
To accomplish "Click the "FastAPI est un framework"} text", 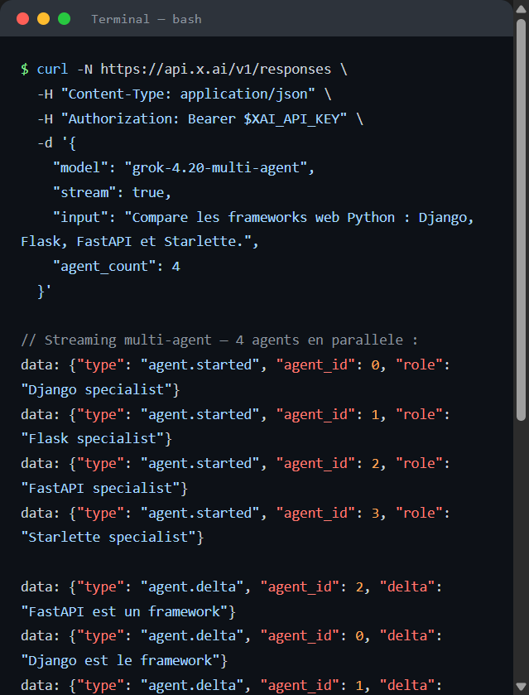I will [128, 612].
